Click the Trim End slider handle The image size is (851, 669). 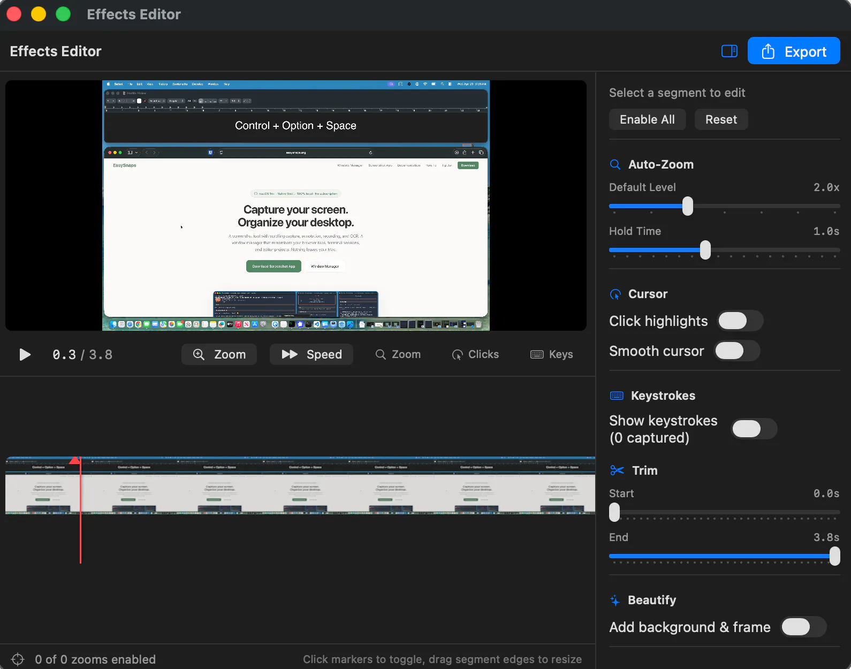tap(834, 556)
